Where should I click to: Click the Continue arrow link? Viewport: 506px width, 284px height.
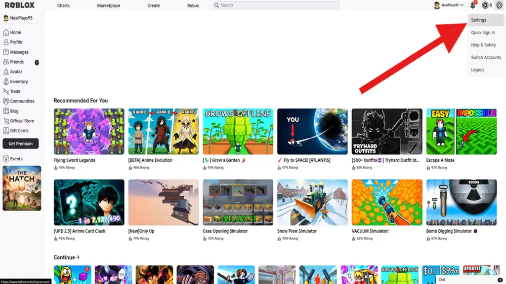tap(67, 257)
